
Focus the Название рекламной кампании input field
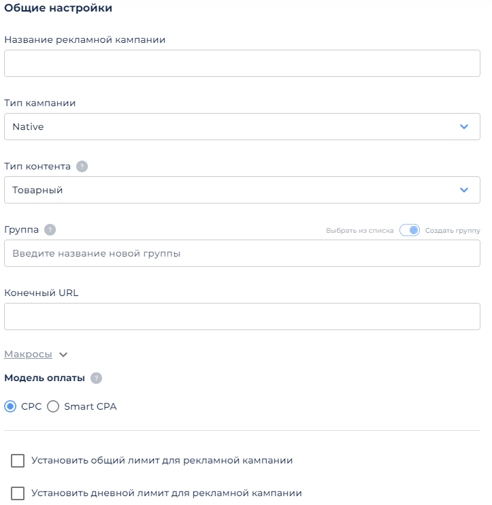(242, 63)
